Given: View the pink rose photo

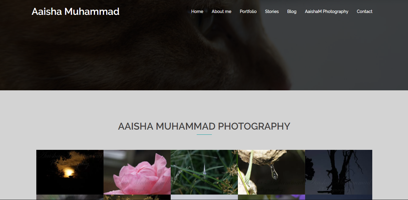Looking at the screenshot, I should (137, 172).
